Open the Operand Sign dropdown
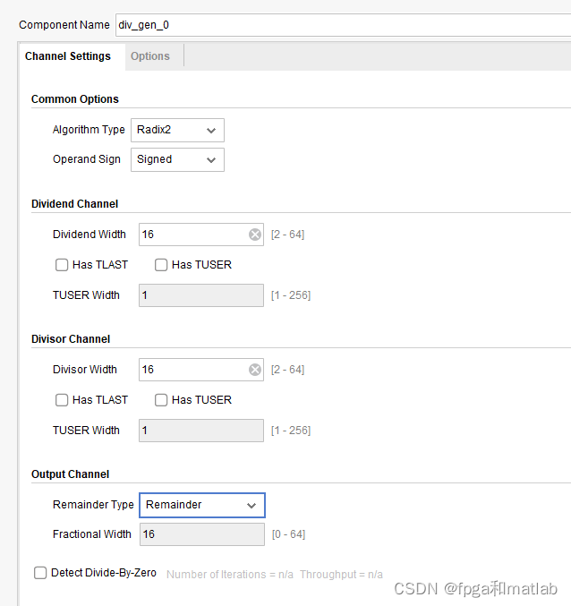571x606 pixels. (x=177, y=159)
